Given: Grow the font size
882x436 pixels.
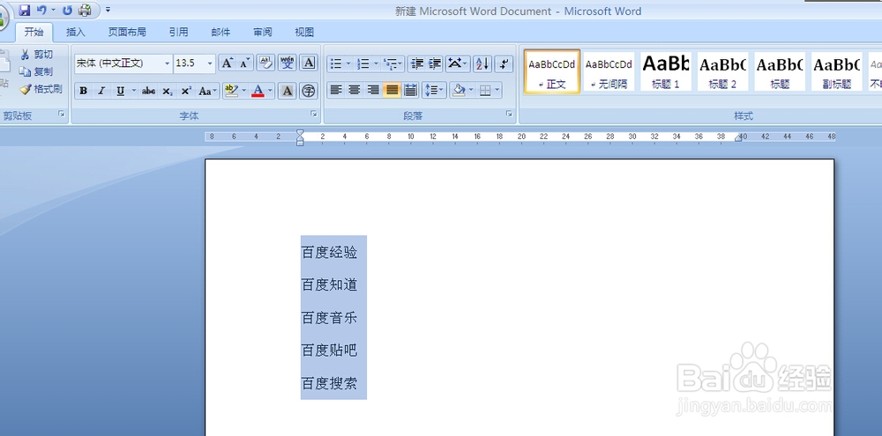Looking at the screenshot, I should (227, 63).
